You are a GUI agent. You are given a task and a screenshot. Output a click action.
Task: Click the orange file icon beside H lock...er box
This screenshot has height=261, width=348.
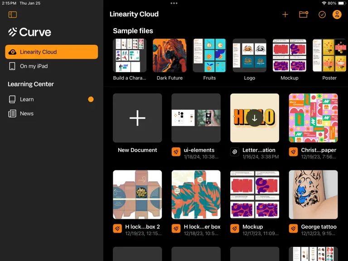(x=176, y=228)
